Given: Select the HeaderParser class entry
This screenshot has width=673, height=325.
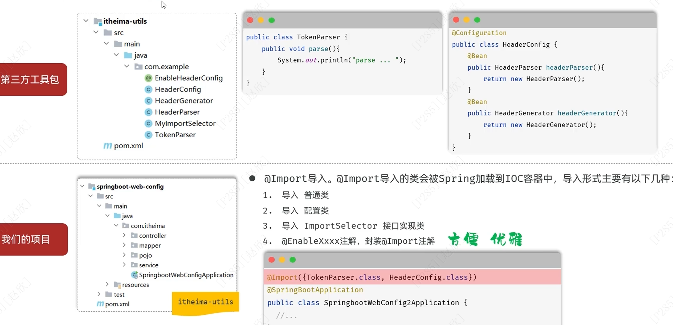Looking at the screenshot, I should pos(177,112).
